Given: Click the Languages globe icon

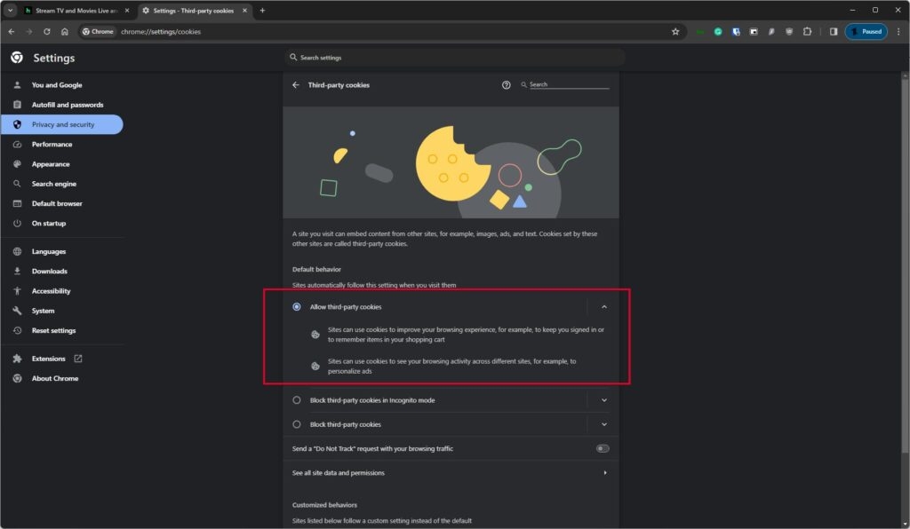Looking at the screenshot, I should [17, 251].
